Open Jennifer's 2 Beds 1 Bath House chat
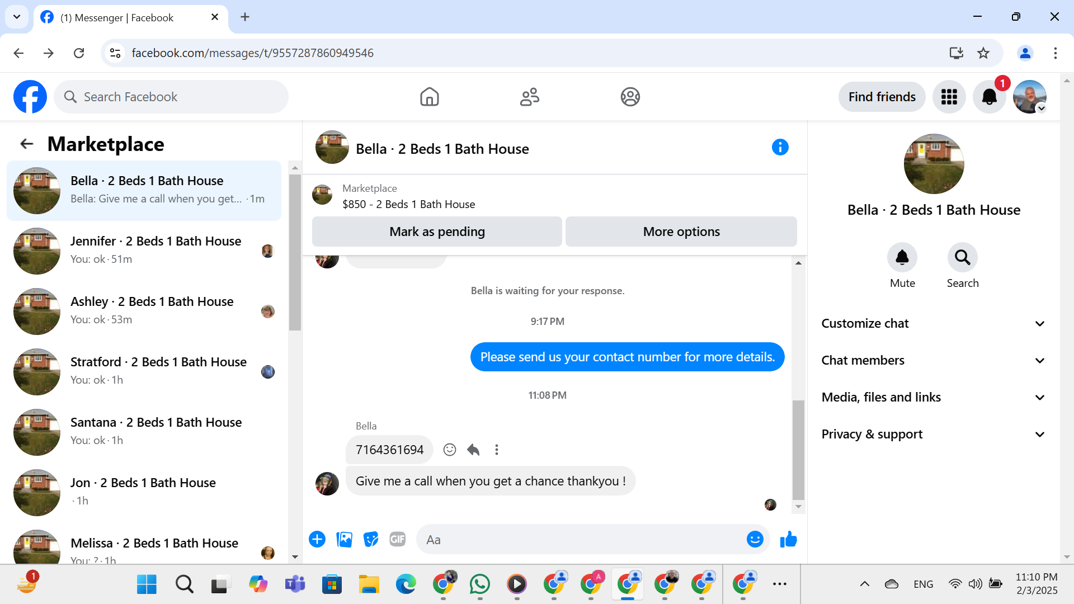 tap(144, 251)
